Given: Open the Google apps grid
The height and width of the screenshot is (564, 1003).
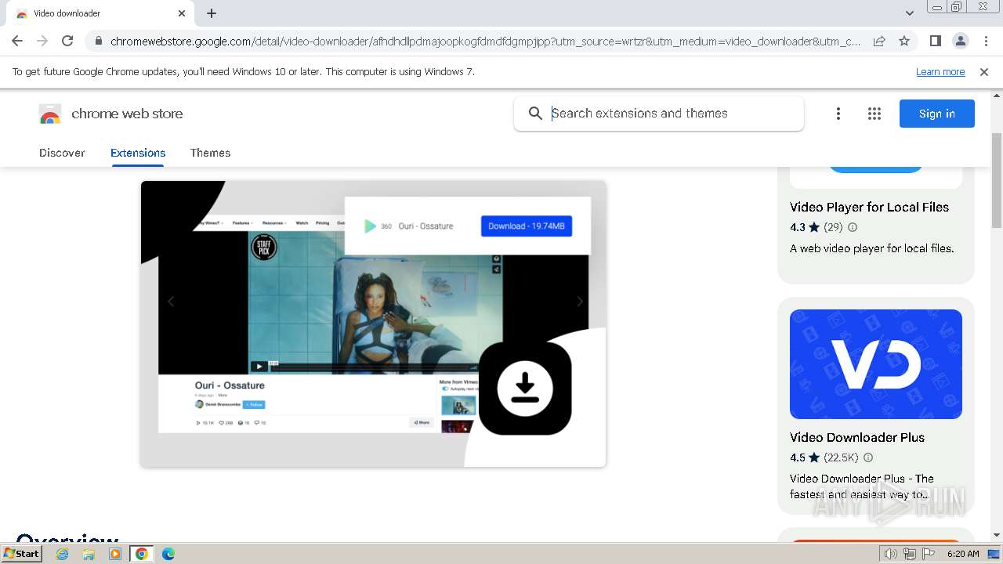Looking at the screenshot, I should (x=874, y=114).
